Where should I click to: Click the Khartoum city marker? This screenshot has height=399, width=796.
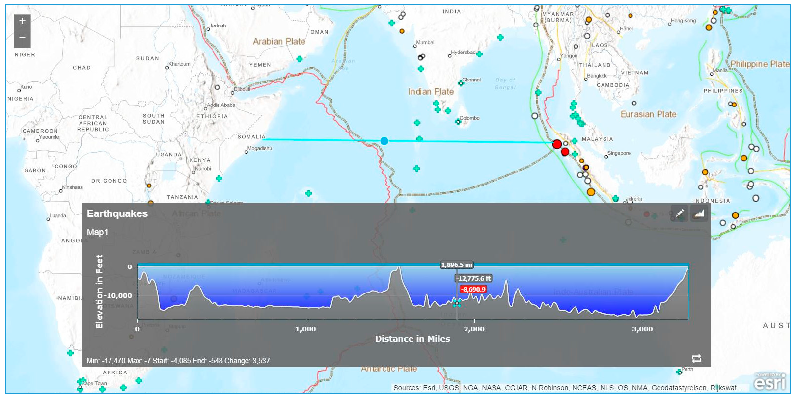167,68
